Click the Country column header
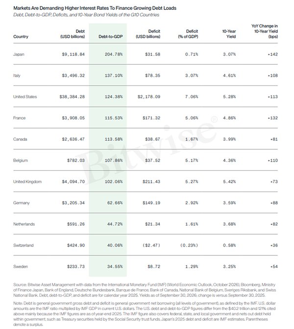Screen dimensions: 294x329 coord(21,36)
